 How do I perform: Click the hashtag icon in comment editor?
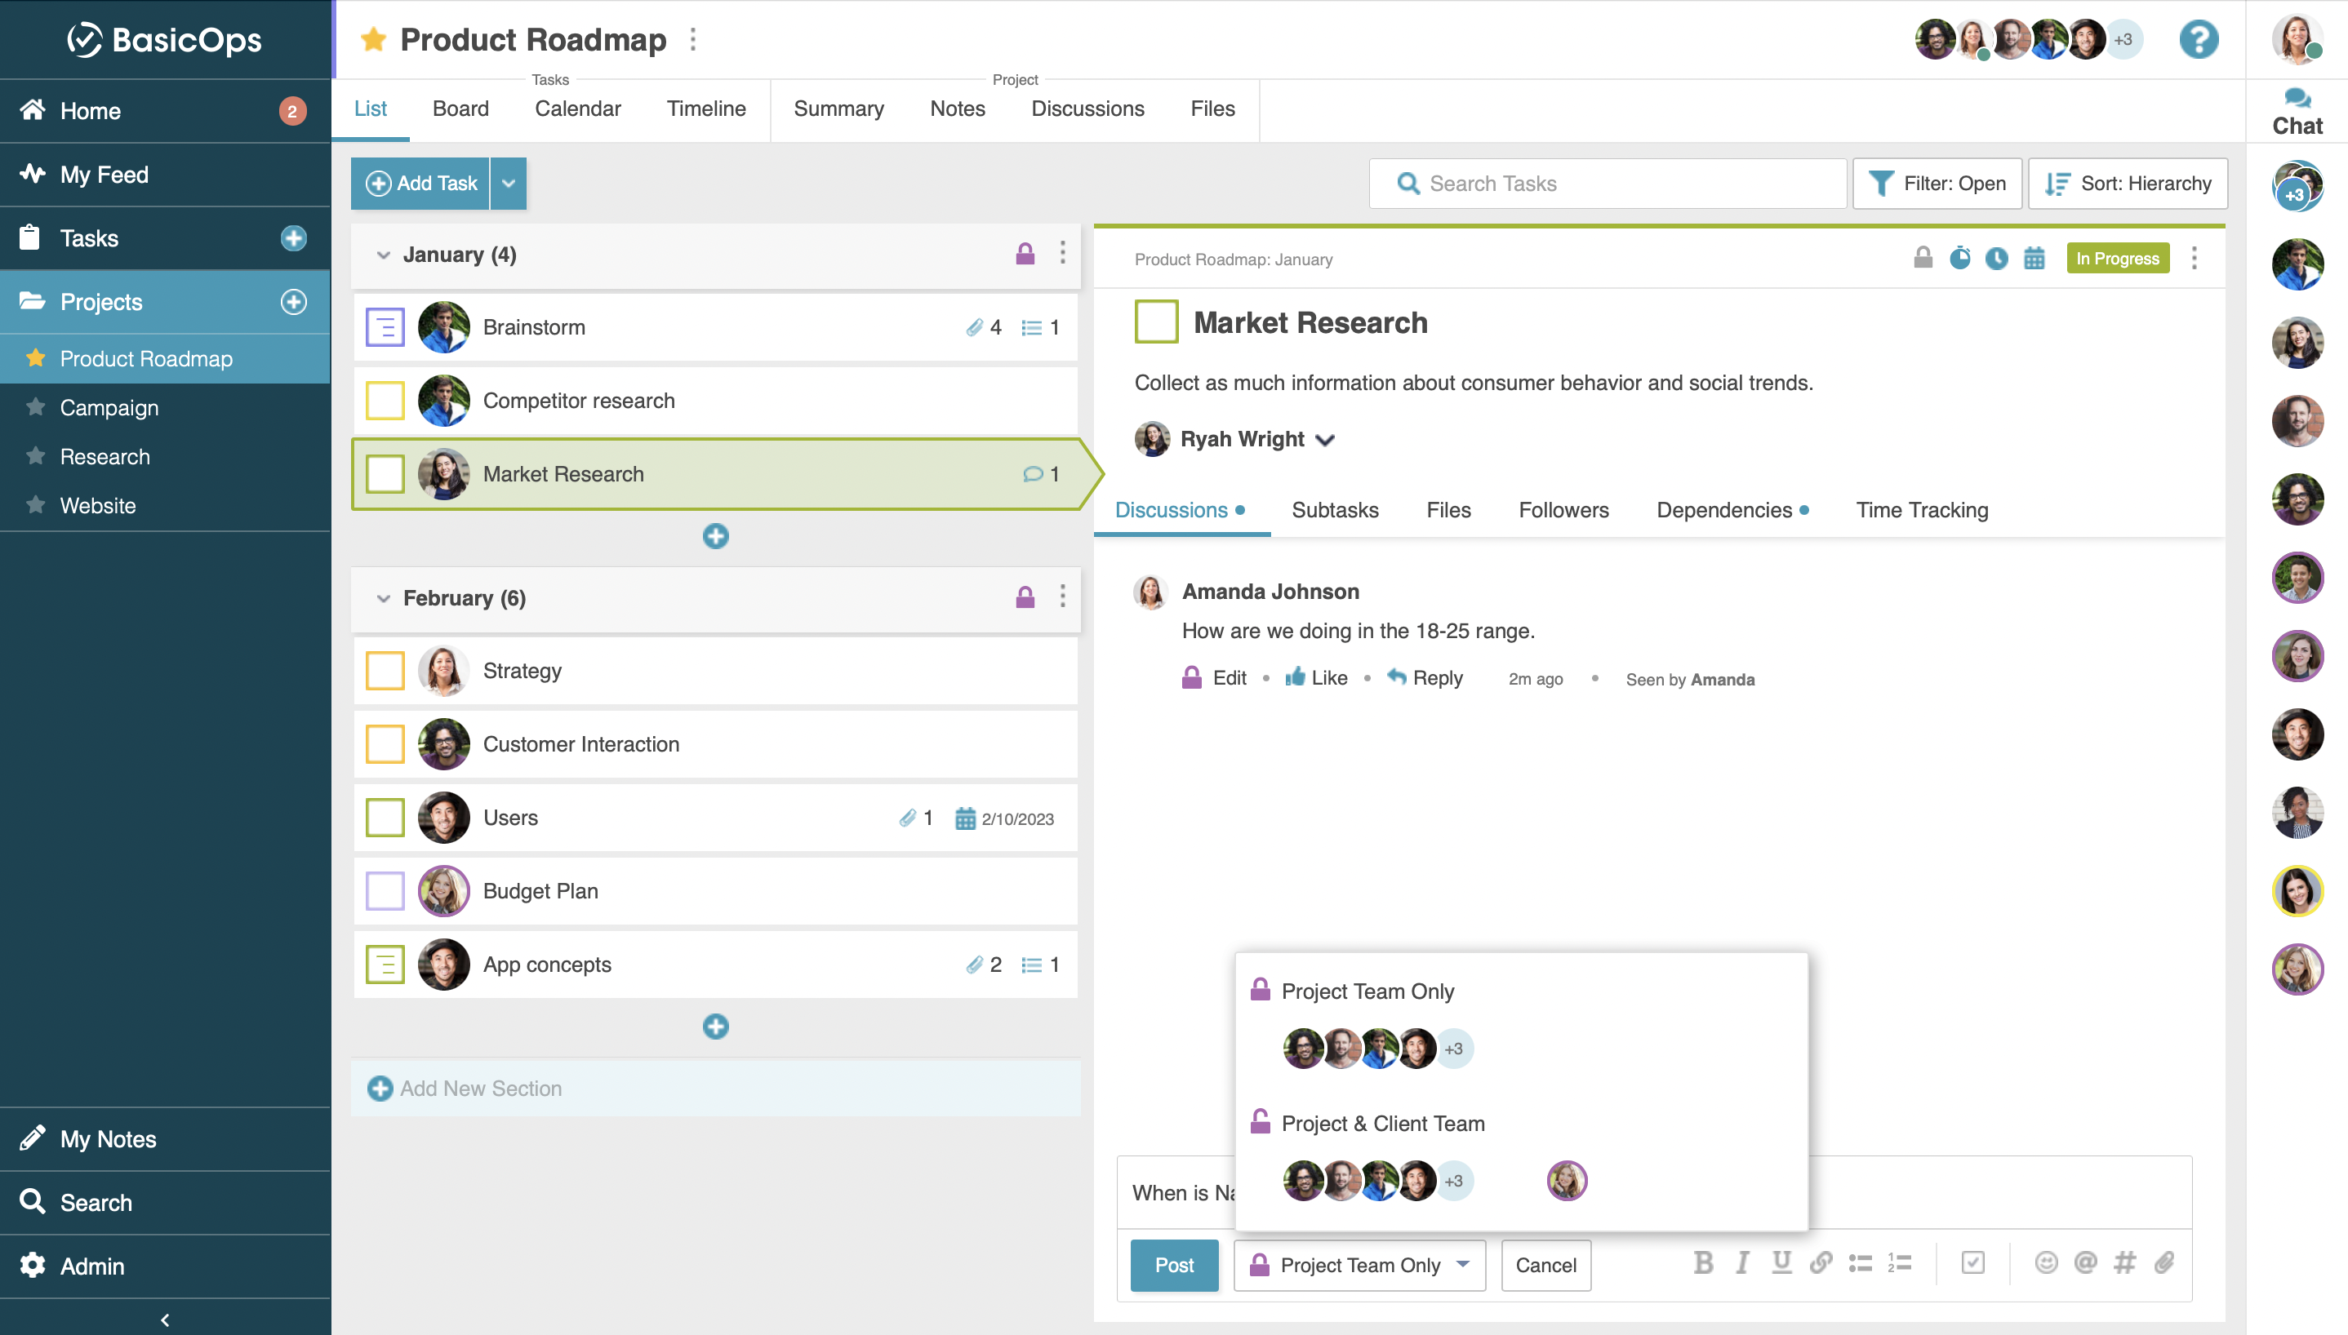pos(2124,1263)
